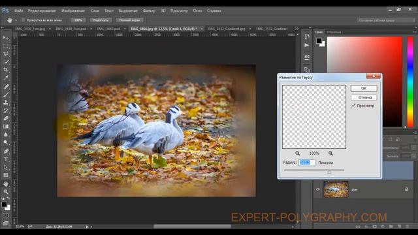Toggle Quick Mask mode icon
The image size is (418, 235).
6,215
